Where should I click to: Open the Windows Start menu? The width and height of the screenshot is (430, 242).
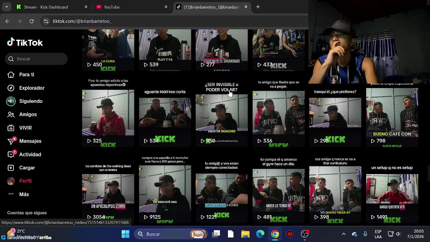(125, 234)
